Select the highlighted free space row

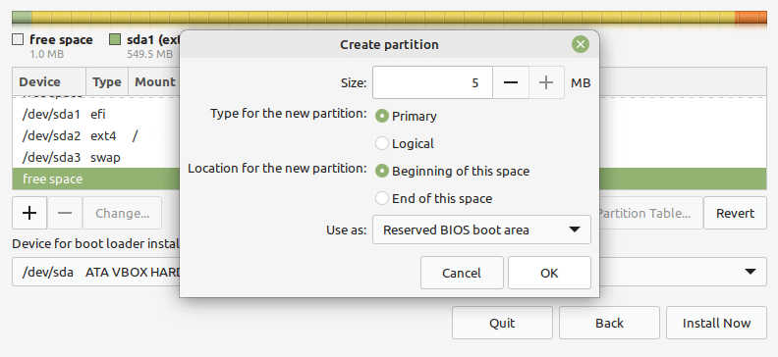pos(95,178)
